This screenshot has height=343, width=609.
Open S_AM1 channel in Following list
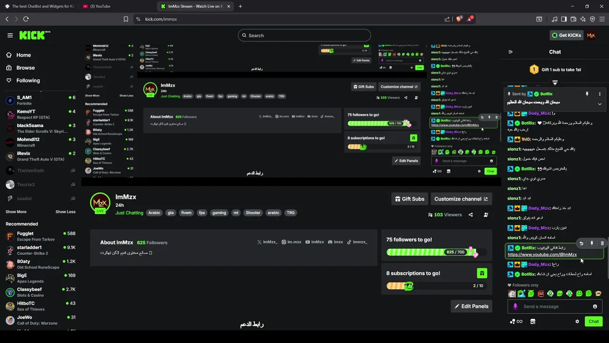pos(40,100)
